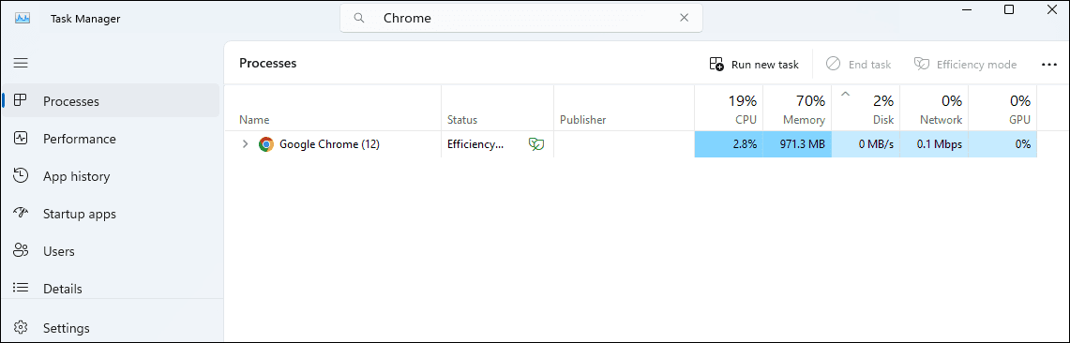Sort processes by Disk column
1070x343 pixels.
866,108
